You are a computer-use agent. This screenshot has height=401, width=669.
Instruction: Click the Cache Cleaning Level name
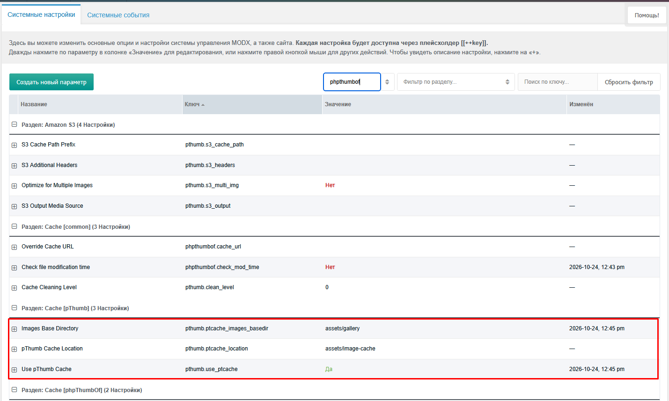click(x=49, y=287)
